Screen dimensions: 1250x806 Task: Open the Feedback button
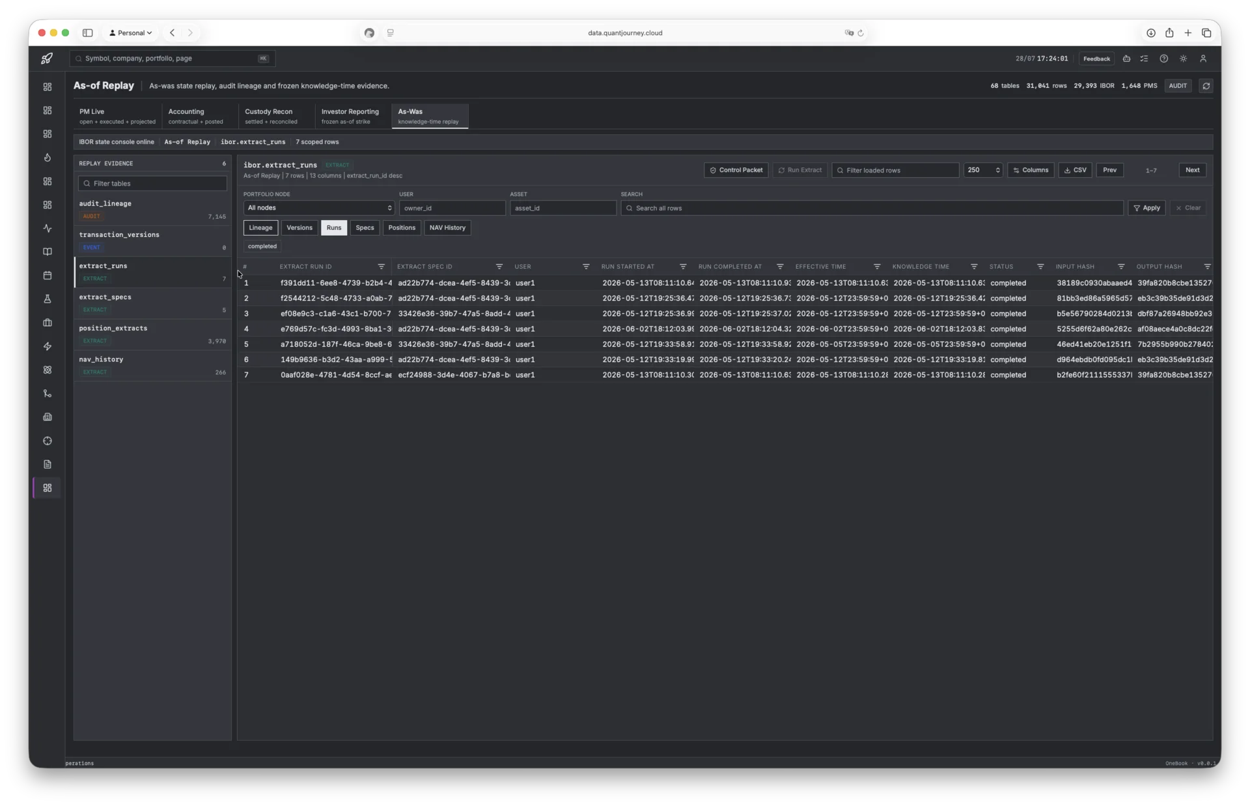click(1096, 59)
